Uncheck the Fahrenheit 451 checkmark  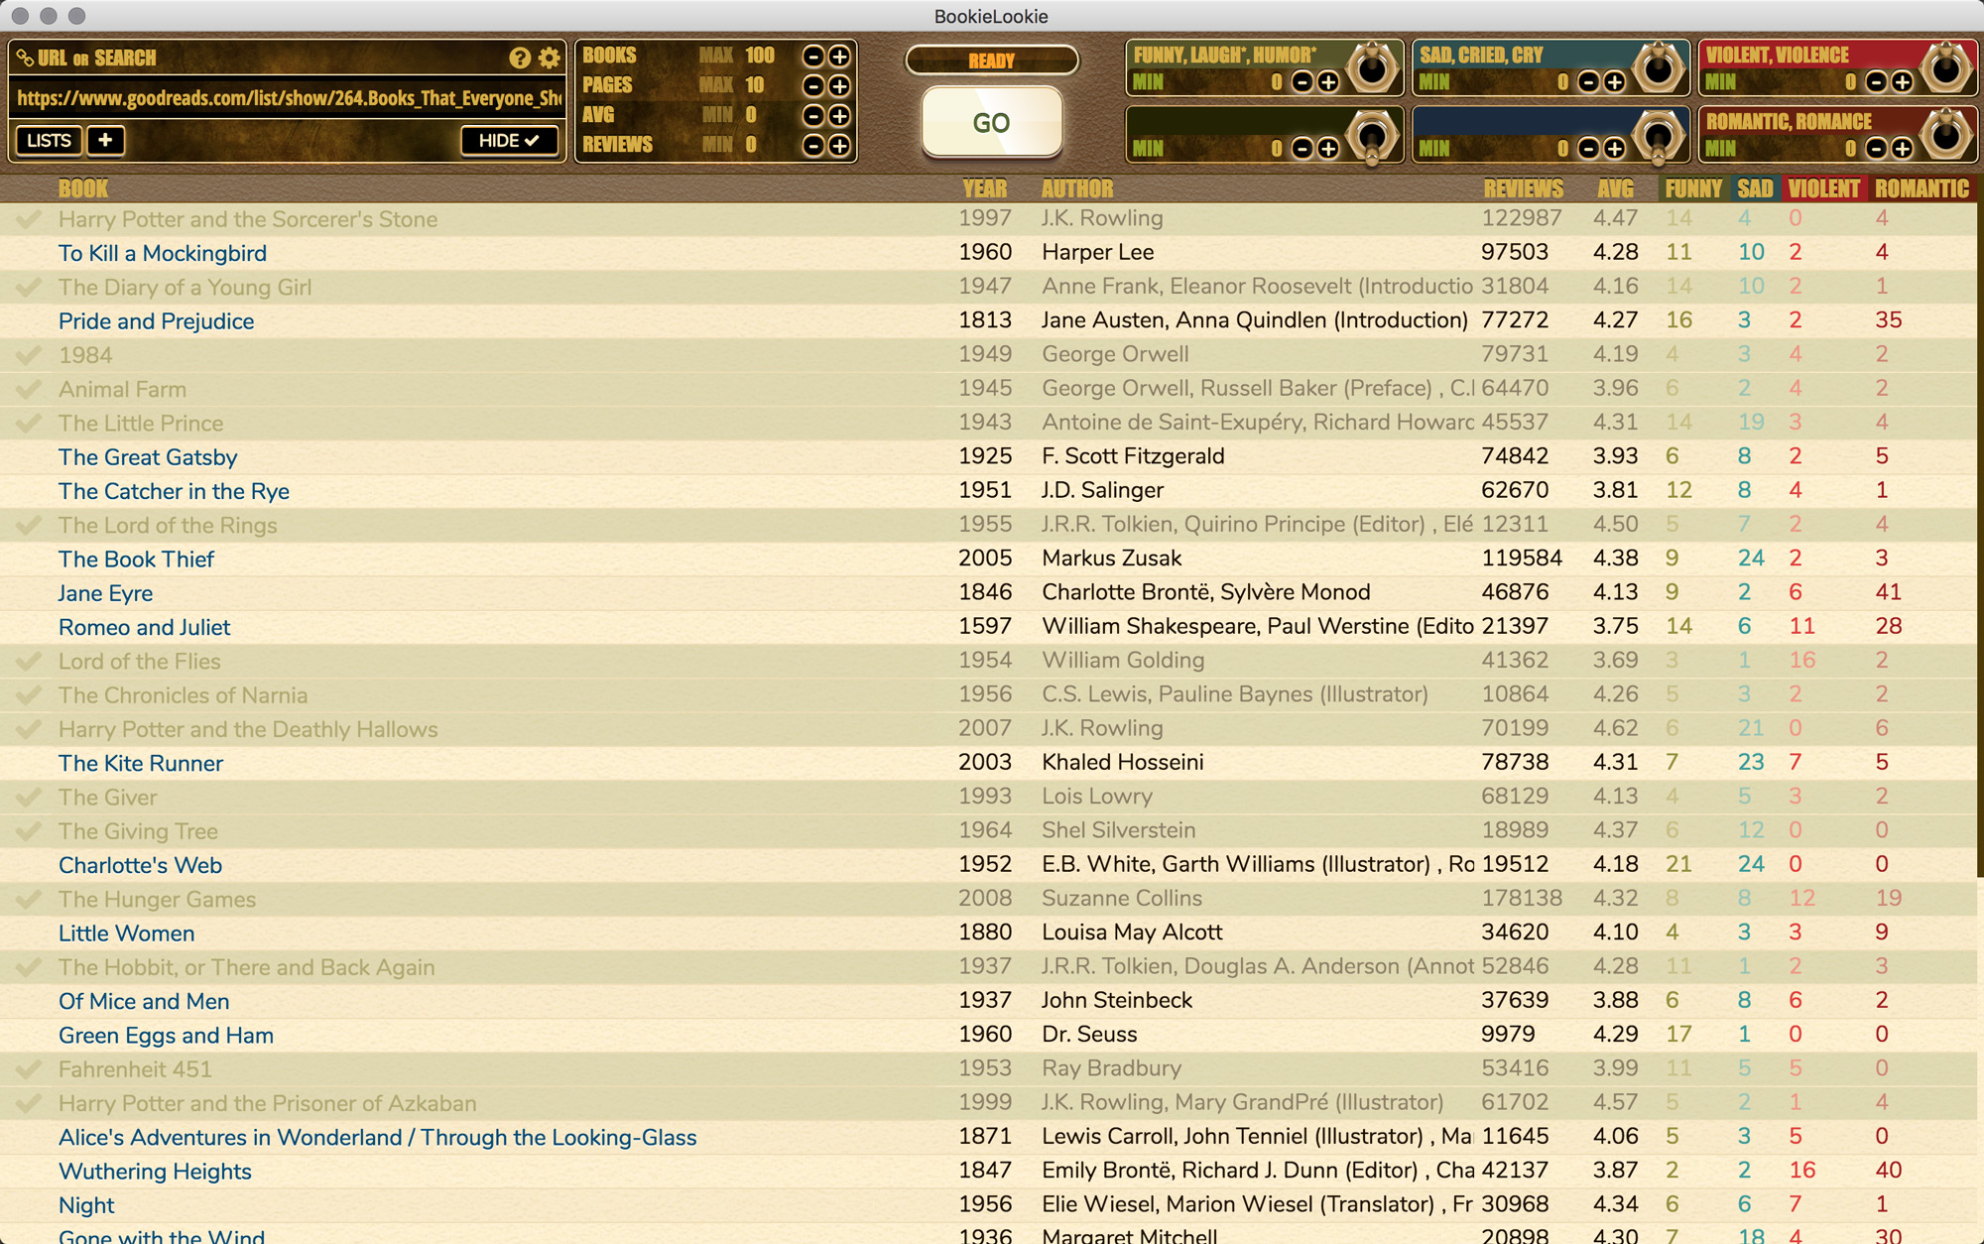(x=29, y=1069)
